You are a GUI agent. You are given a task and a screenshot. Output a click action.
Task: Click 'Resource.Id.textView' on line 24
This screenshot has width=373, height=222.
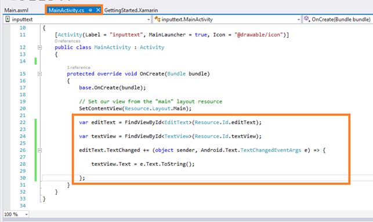225,136
